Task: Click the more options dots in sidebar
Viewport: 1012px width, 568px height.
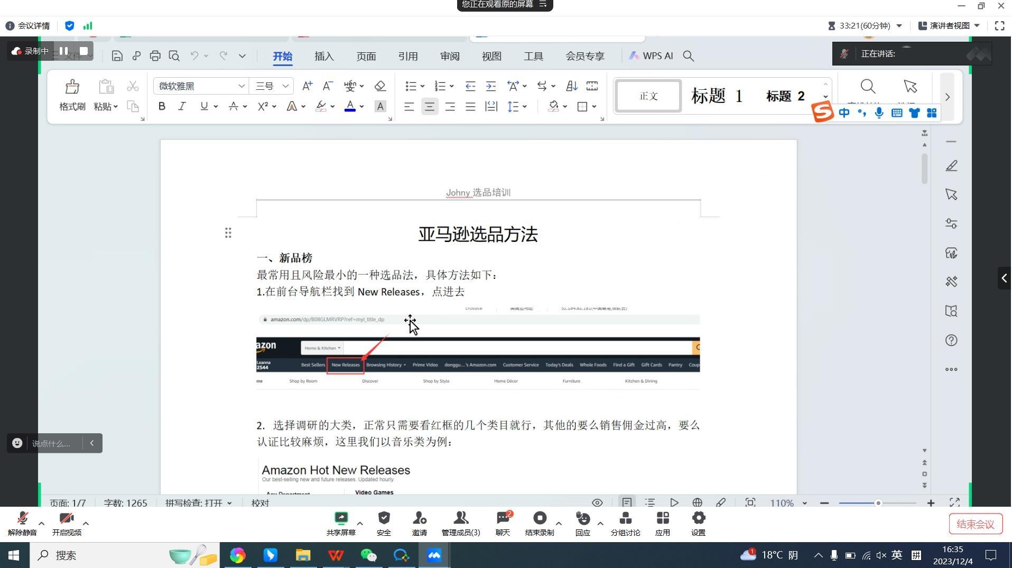Action: tap(951, 369)
